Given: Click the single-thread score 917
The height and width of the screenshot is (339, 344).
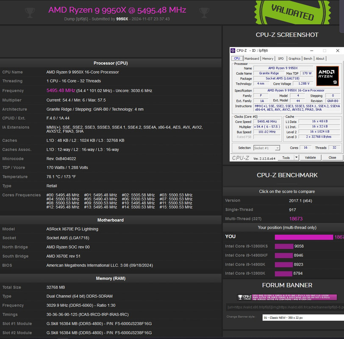Looking at the screenshot, I should click(292, 210).
